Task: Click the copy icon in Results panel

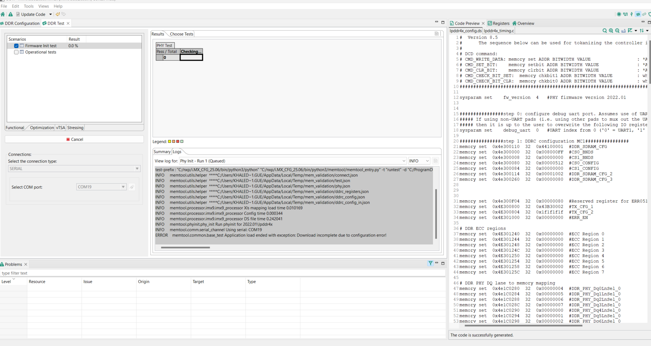Action: (x=437, y=33)
